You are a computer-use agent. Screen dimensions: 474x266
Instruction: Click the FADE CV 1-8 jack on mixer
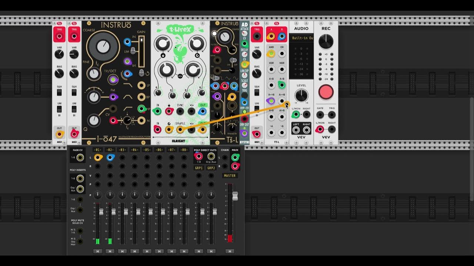tap(80, 158)
